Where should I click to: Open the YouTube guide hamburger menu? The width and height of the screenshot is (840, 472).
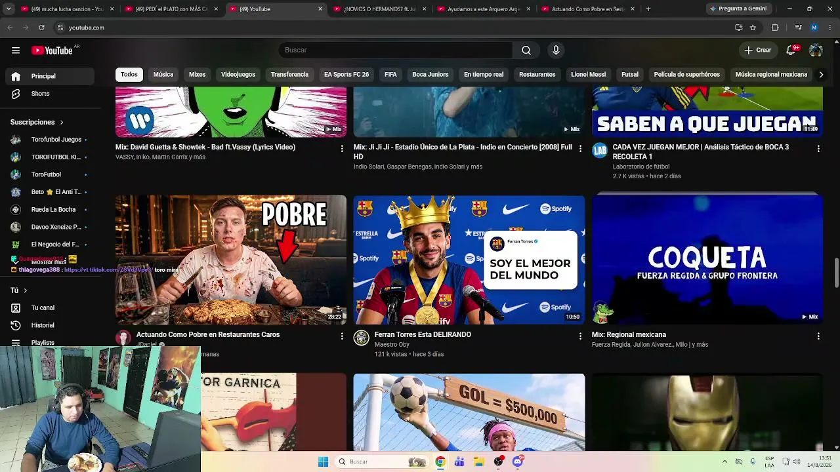(x=16, y=50)
